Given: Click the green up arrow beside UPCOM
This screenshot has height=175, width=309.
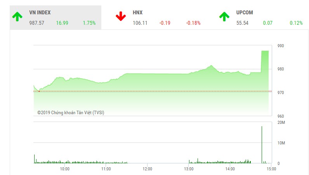Looking at the screenshot, I should pos(224,16).
